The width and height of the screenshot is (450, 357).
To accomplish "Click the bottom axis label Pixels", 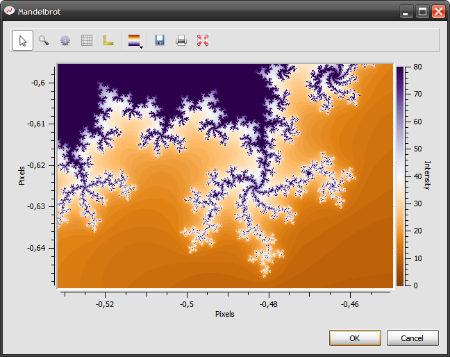I will pos(224,314).
